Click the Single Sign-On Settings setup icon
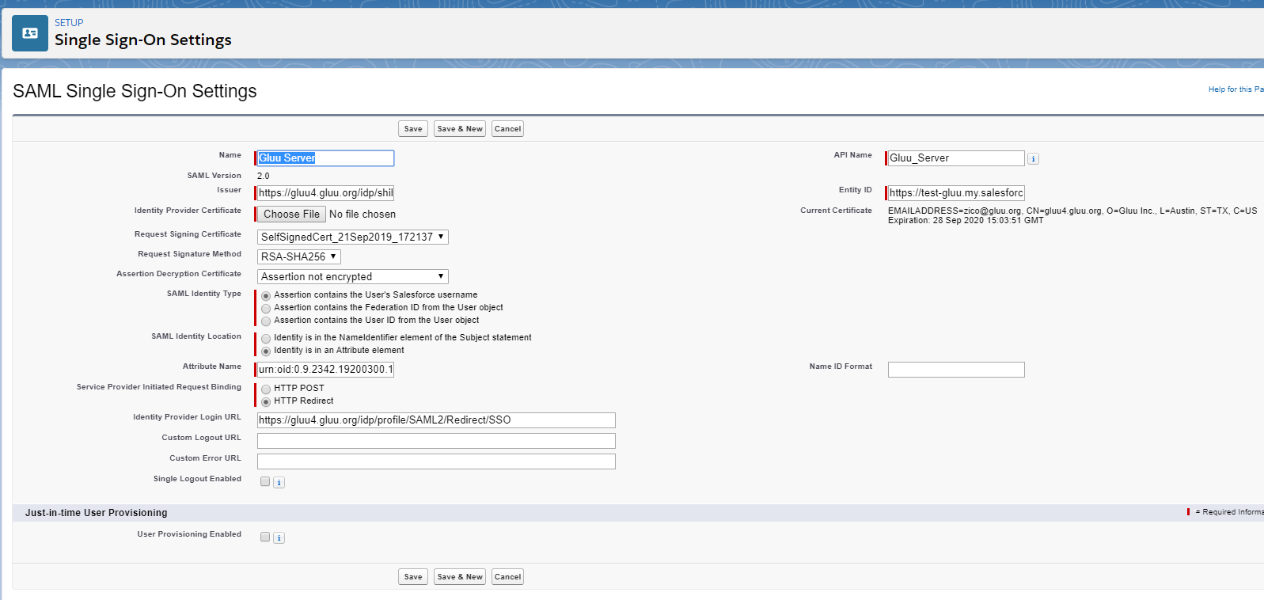The height and width of the screenshot is (600, 1264). (x=30, y=33)
